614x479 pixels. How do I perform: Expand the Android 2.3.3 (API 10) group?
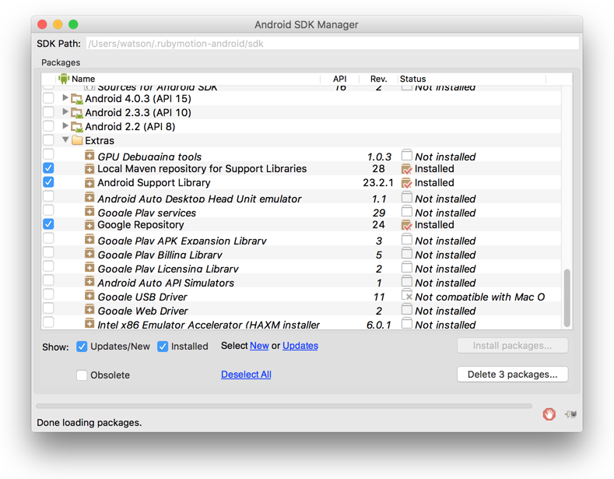65,111
